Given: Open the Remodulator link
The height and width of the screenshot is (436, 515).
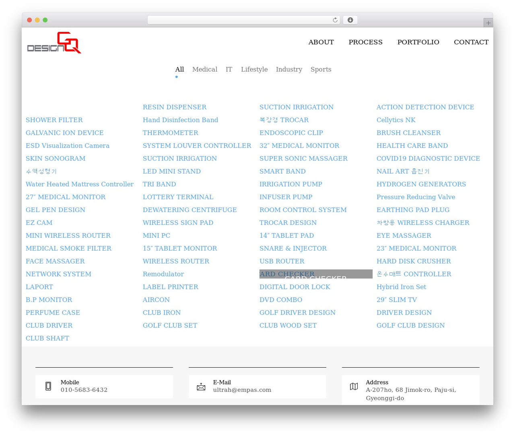Looking at the screenshot, I should click(163, 274).
